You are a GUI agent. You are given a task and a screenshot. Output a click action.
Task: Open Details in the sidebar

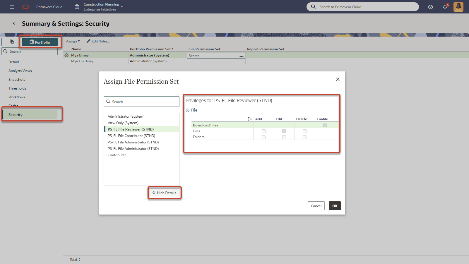point(14,62)
